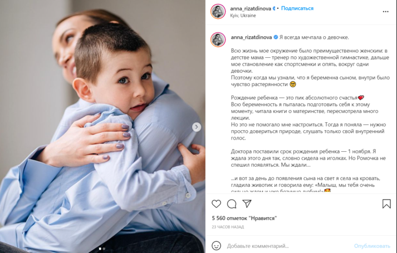View the 5 560 likes list
The image size is (397, 253).
[x=244, y=218]
